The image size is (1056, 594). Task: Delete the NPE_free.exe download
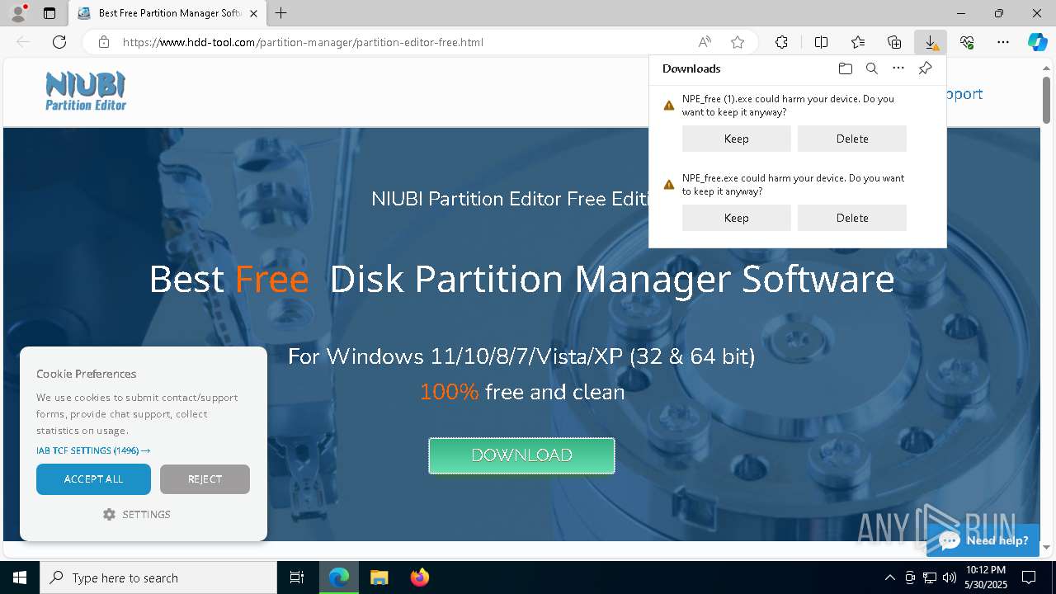click(x=852, y=218)
